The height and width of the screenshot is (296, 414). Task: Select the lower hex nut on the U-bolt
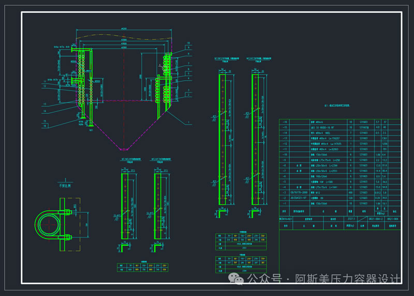[68, 239]
